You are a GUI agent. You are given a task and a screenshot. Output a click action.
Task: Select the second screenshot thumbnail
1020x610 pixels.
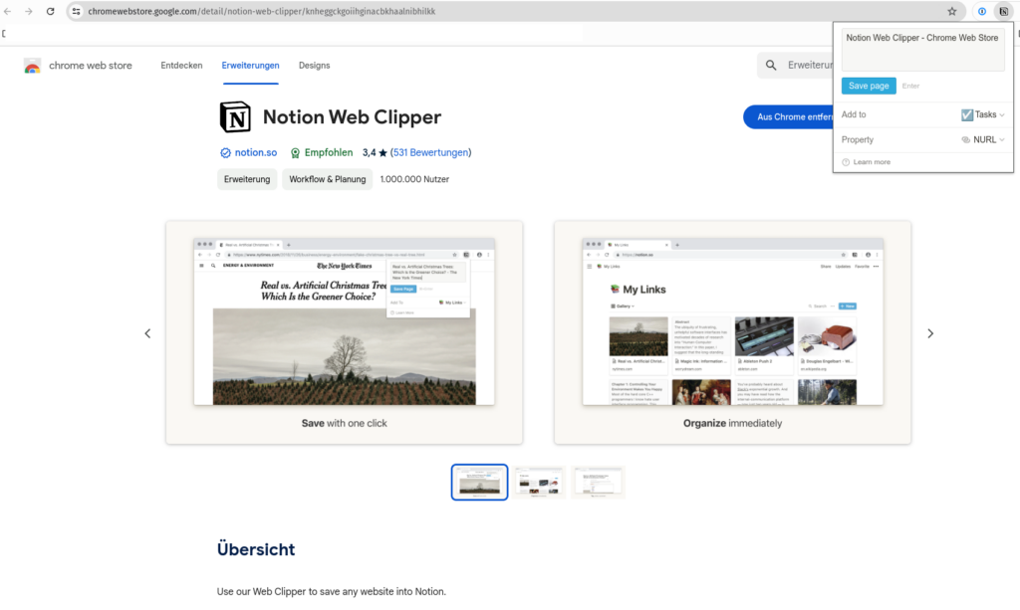[539, 482]
